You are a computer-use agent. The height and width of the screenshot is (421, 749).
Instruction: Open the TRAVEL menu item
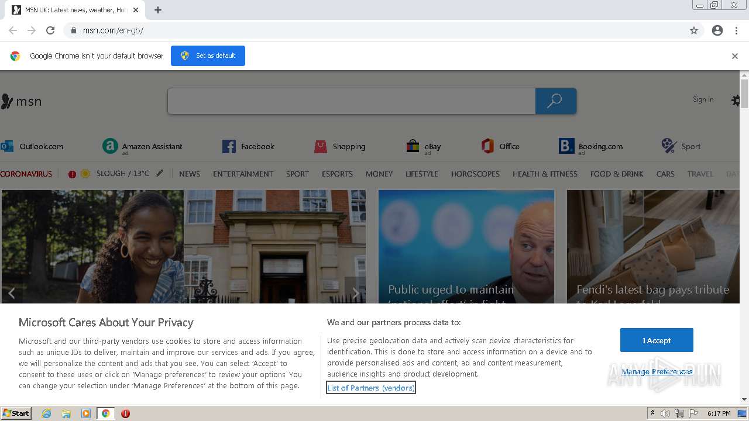[x=700, y=174]
